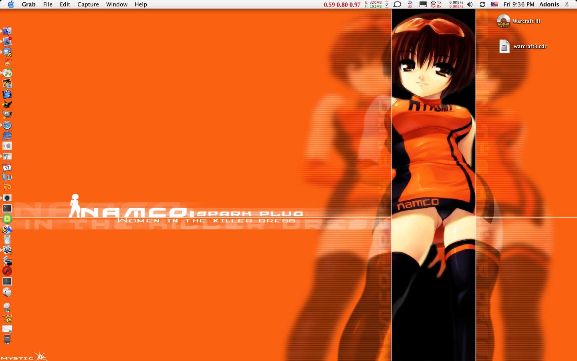577x361 pixels.
Task: Open the Warcraft III disc on desktop
Action: click(503, 21)
